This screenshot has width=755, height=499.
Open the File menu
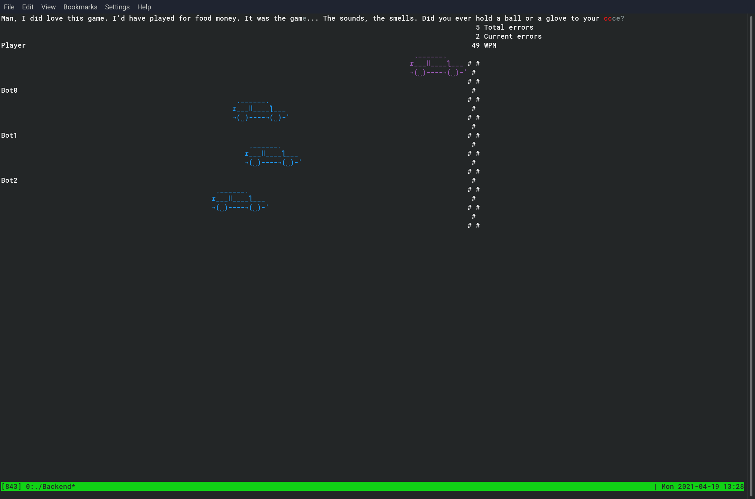click(9, 7)
